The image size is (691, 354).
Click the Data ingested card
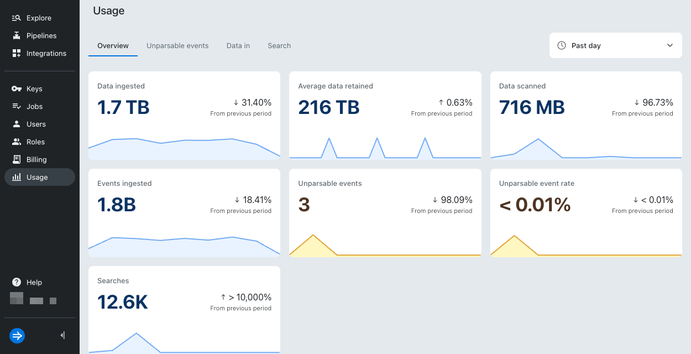(184, 114)
